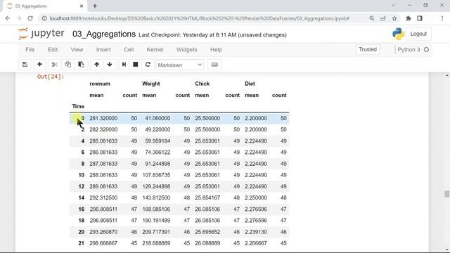
Task: Interrupt the kernel stop icon
Action: tap(136, 65)
